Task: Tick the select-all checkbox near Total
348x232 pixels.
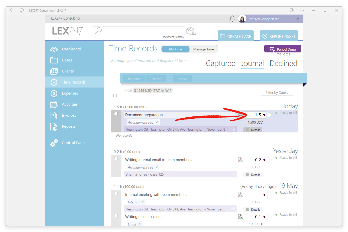Action: click(115, 96)
